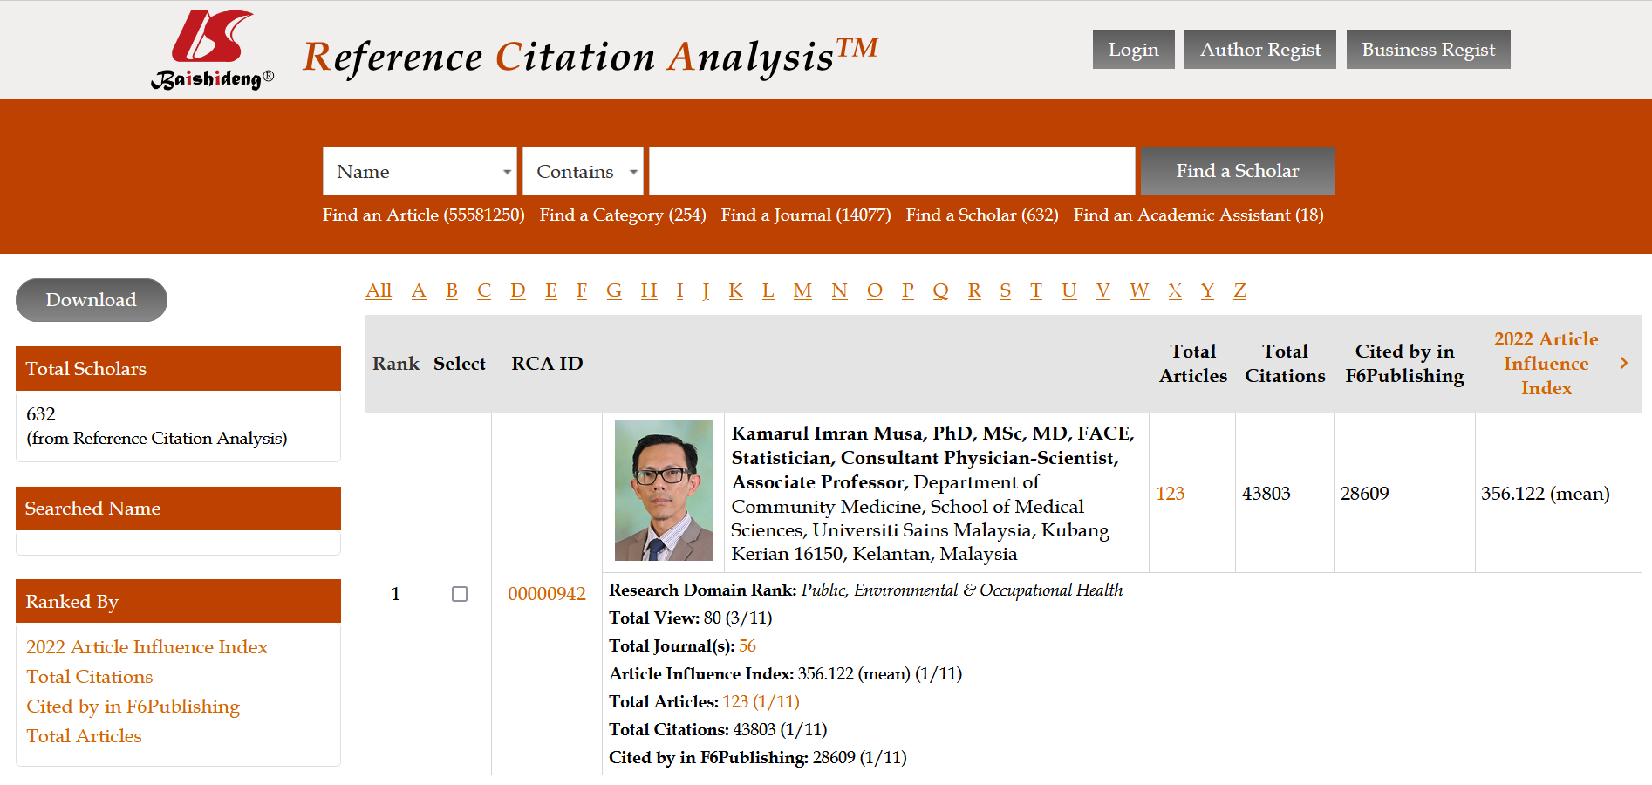
Task: Filter scholars by letter L
Action: click(768, 290)
